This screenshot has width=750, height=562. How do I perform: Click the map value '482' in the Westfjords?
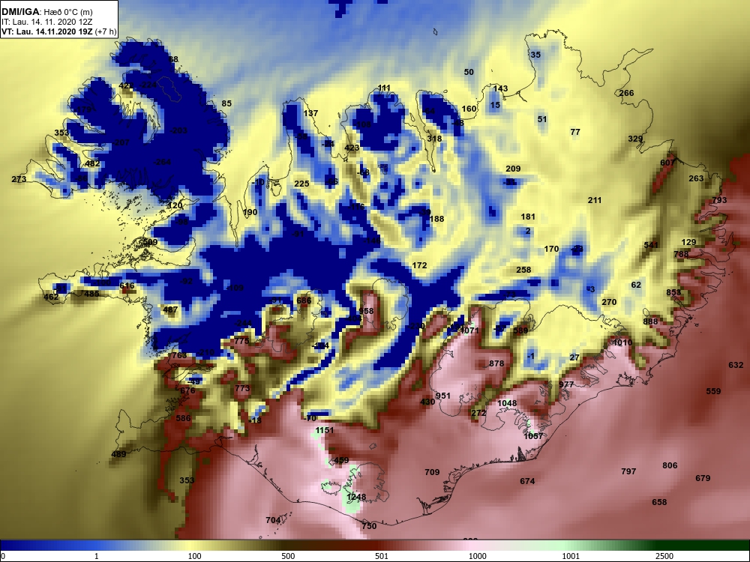click(92, 163)
